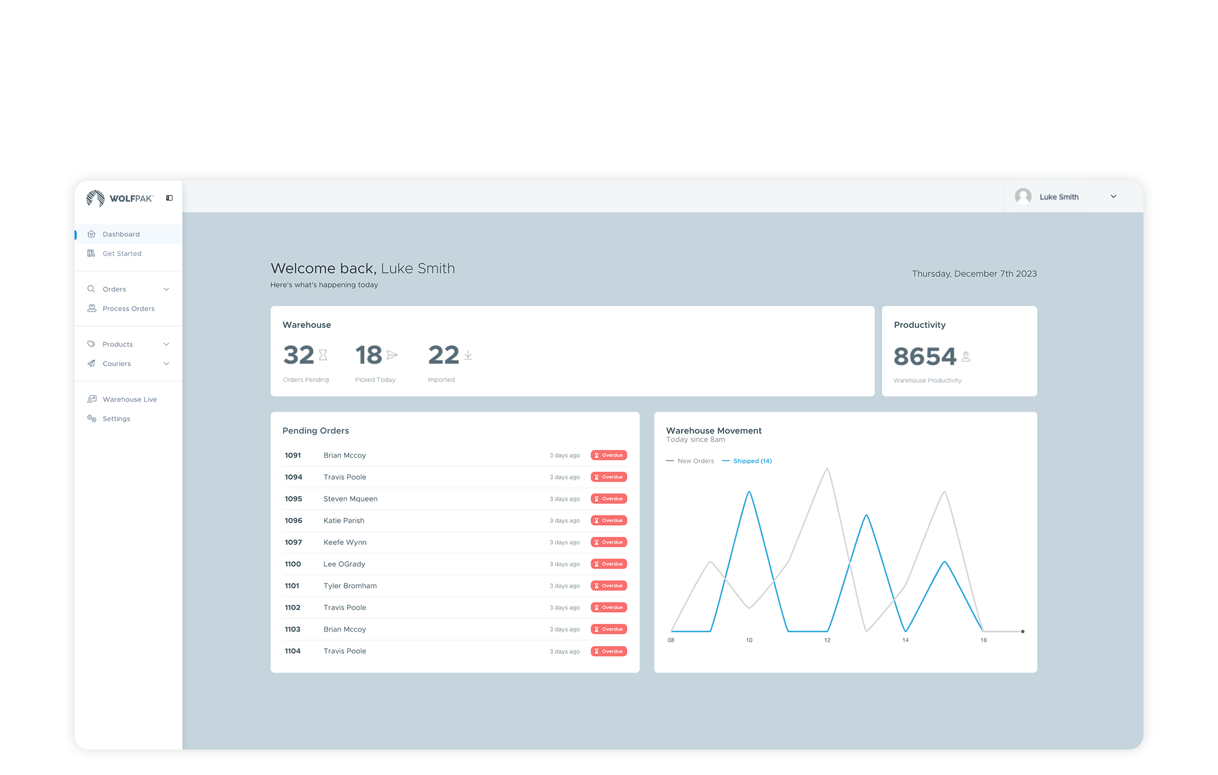This screenshot has width=1218, height=775.
Task: Click the Settings gears icon
Action: tap(92, 418)
